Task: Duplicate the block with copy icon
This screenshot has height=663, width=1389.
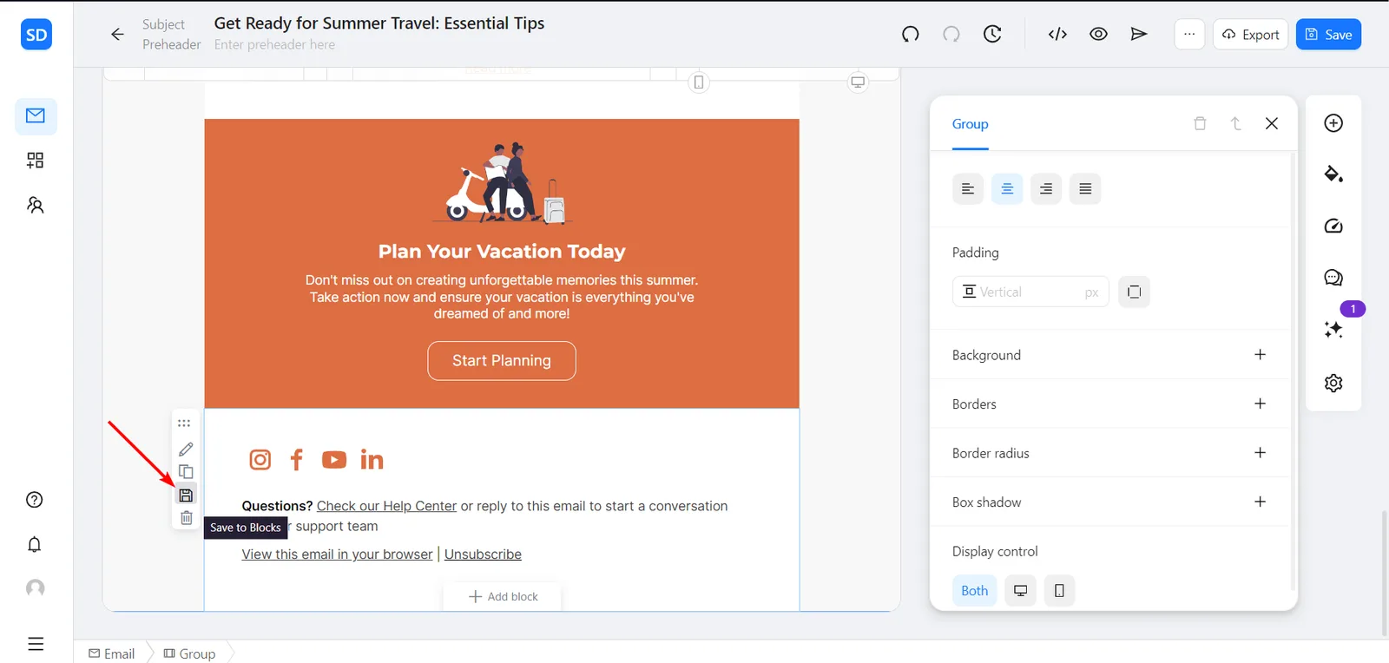Action: (x=186, y=471)
